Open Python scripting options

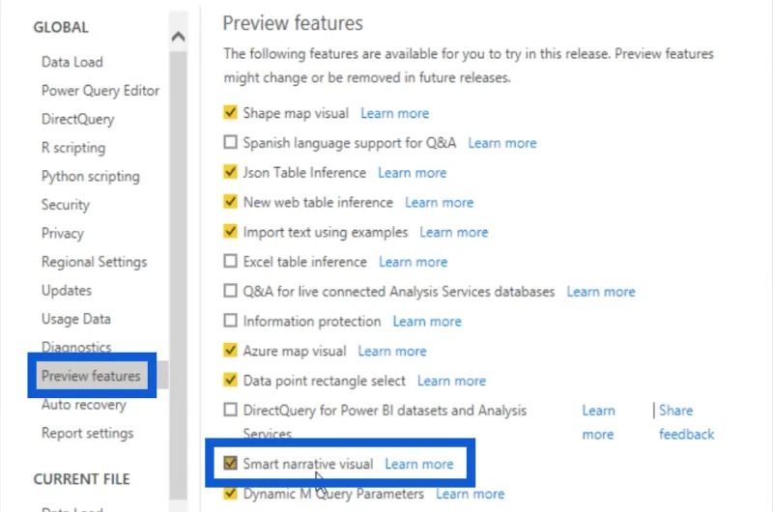pyautogui.click(x=91, y=177)
